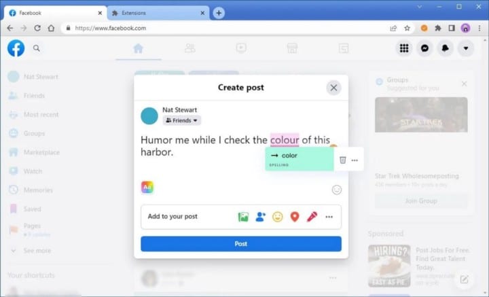Open the emoji picker in post editor

coord(336,190)
